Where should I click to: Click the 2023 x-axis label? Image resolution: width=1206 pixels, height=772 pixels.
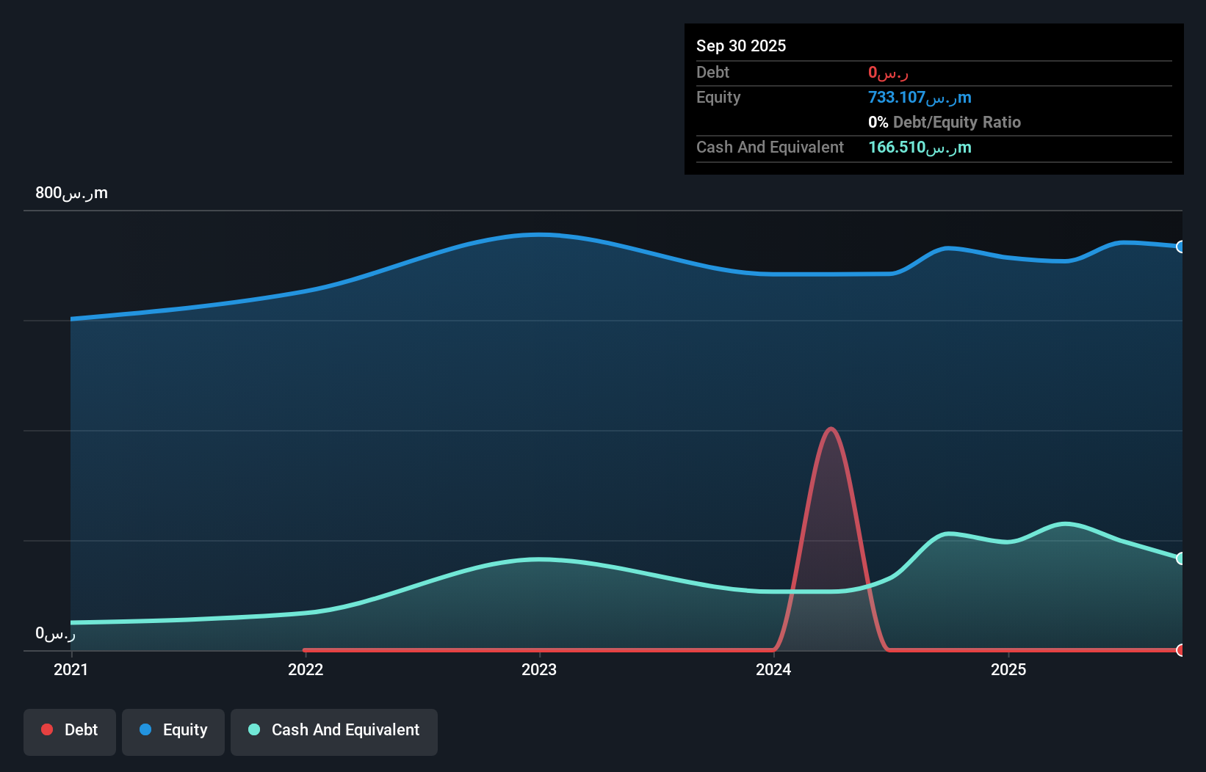539,669
